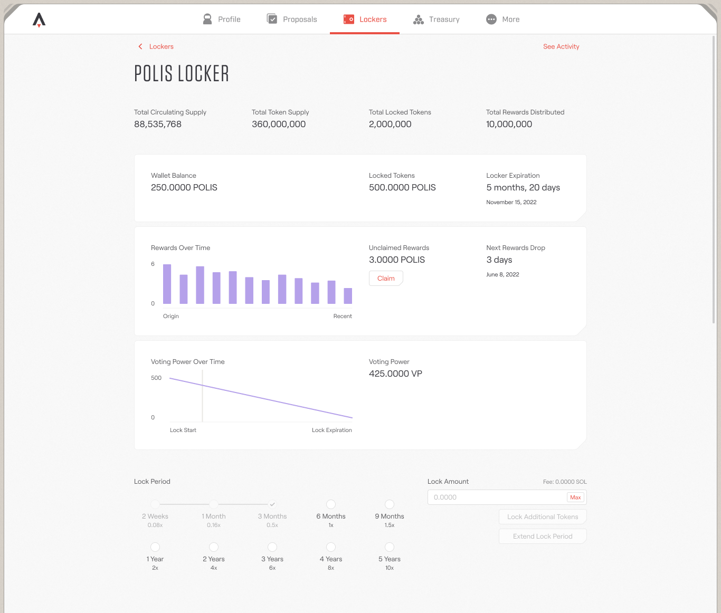The width and height of the screenshot is (721, 613).
Task: Click the 500.0000 POLIS locked tokens
Action: 402,187
